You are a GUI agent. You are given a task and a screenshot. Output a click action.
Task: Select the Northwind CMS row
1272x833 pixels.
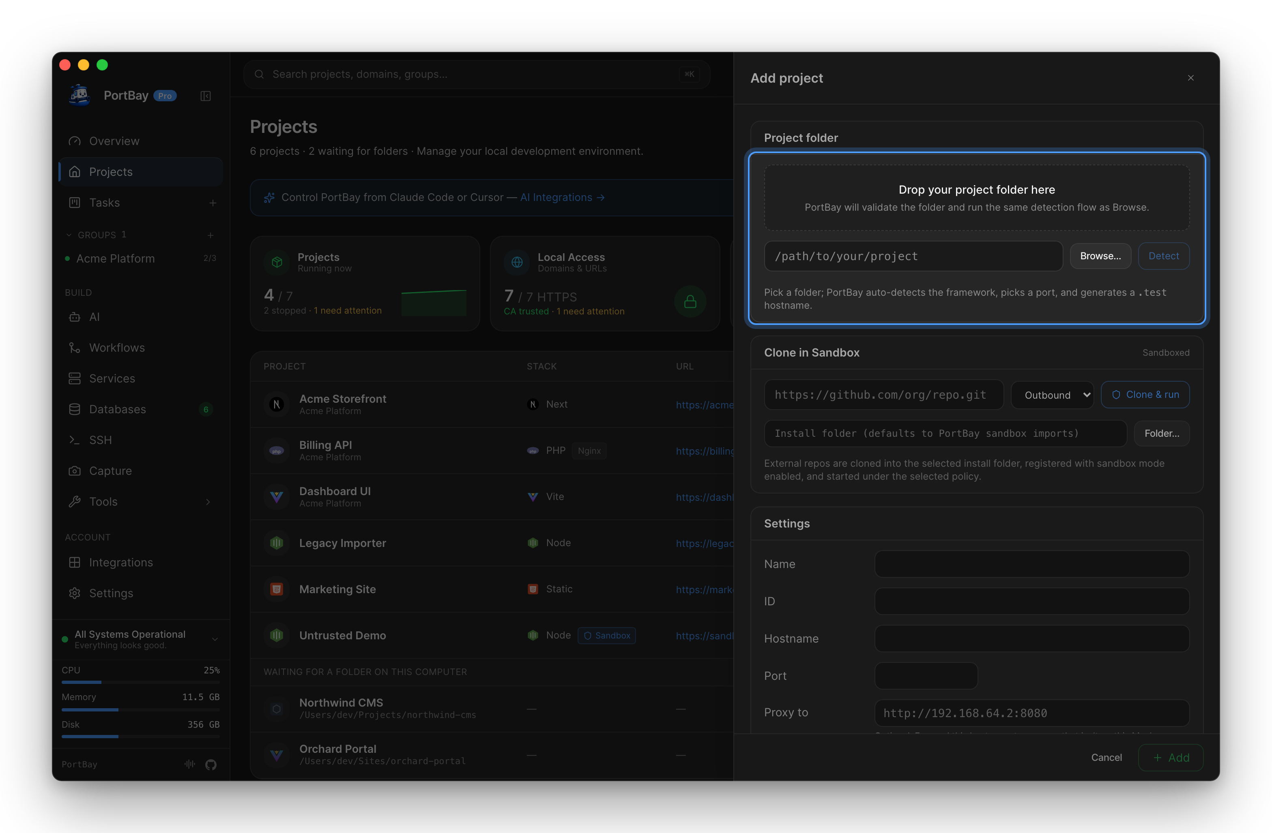[492, 709]
